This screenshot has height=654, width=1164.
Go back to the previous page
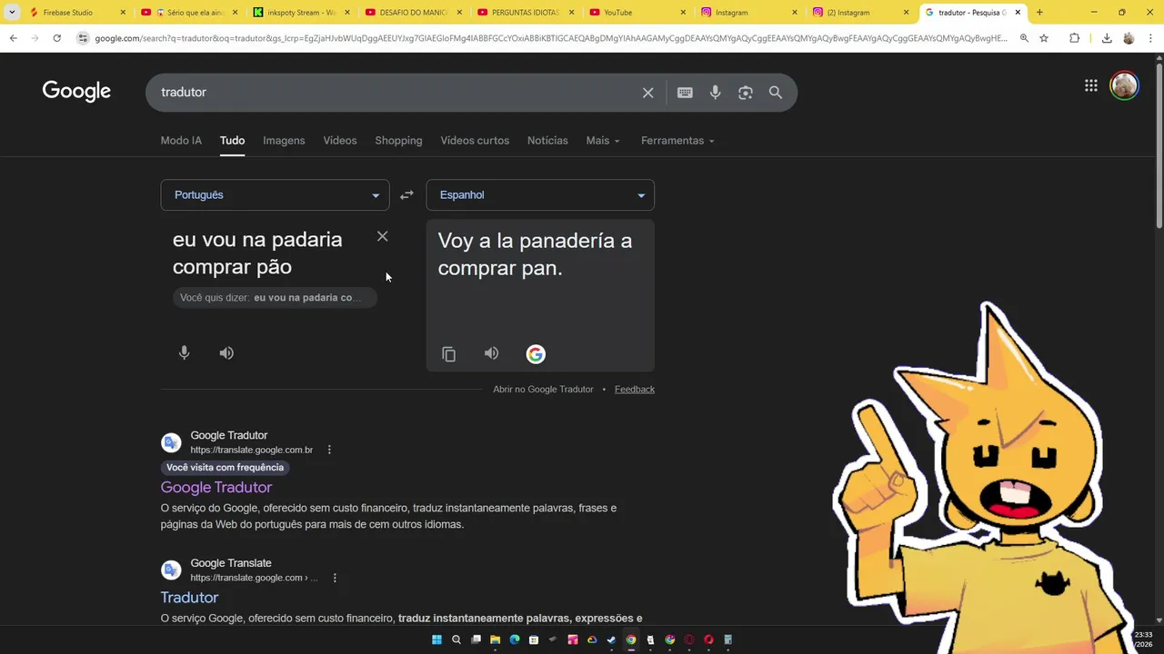[13, 38]
